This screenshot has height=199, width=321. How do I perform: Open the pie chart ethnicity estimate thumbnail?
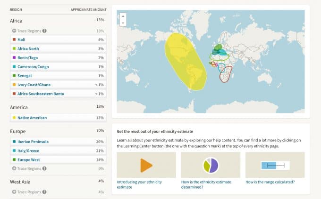211,165
